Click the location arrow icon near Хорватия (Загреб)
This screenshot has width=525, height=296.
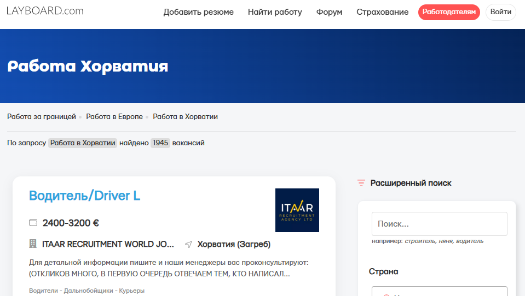click(188, 245)
